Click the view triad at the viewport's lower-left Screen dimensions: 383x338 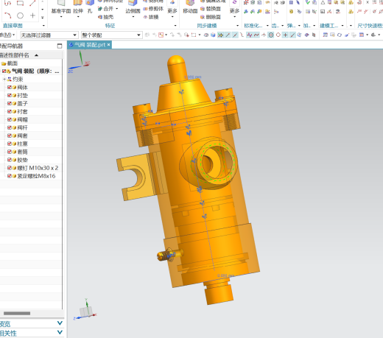[x=85, y=310]
